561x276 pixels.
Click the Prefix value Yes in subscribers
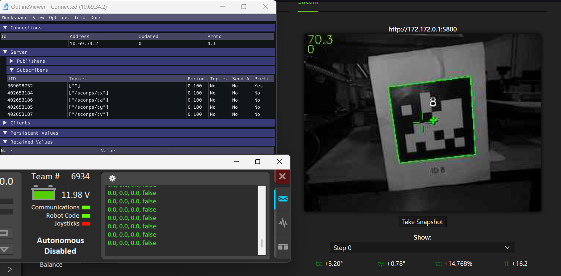point(258,86)
